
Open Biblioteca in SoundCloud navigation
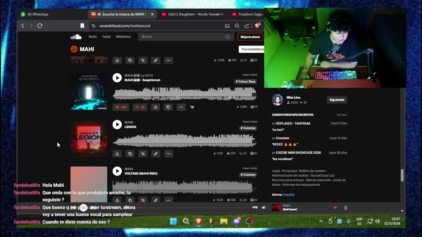coord(123,37)
